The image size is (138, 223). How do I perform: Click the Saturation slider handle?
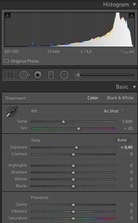click(73, 218)
